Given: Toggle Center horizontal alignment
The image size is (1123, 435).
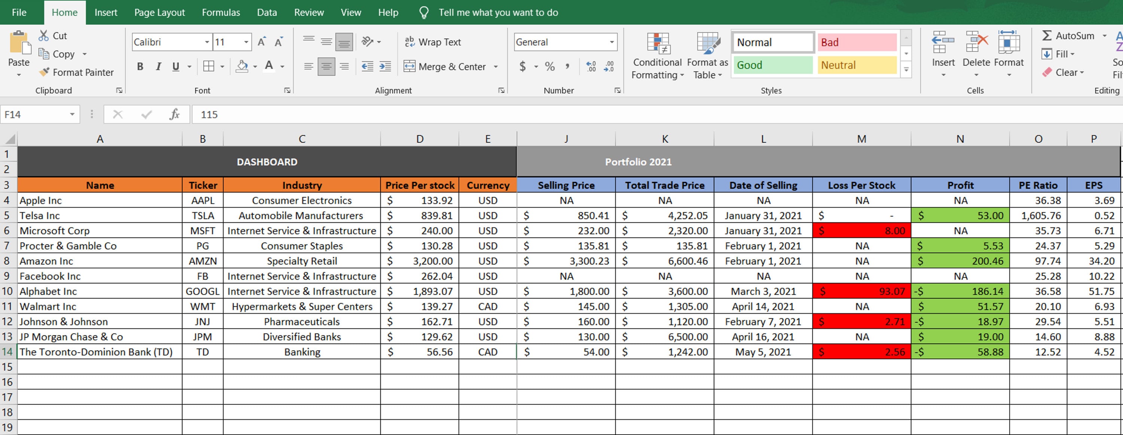Looking at the screenshot, I should pyautogui.click(x=326, y=66).
